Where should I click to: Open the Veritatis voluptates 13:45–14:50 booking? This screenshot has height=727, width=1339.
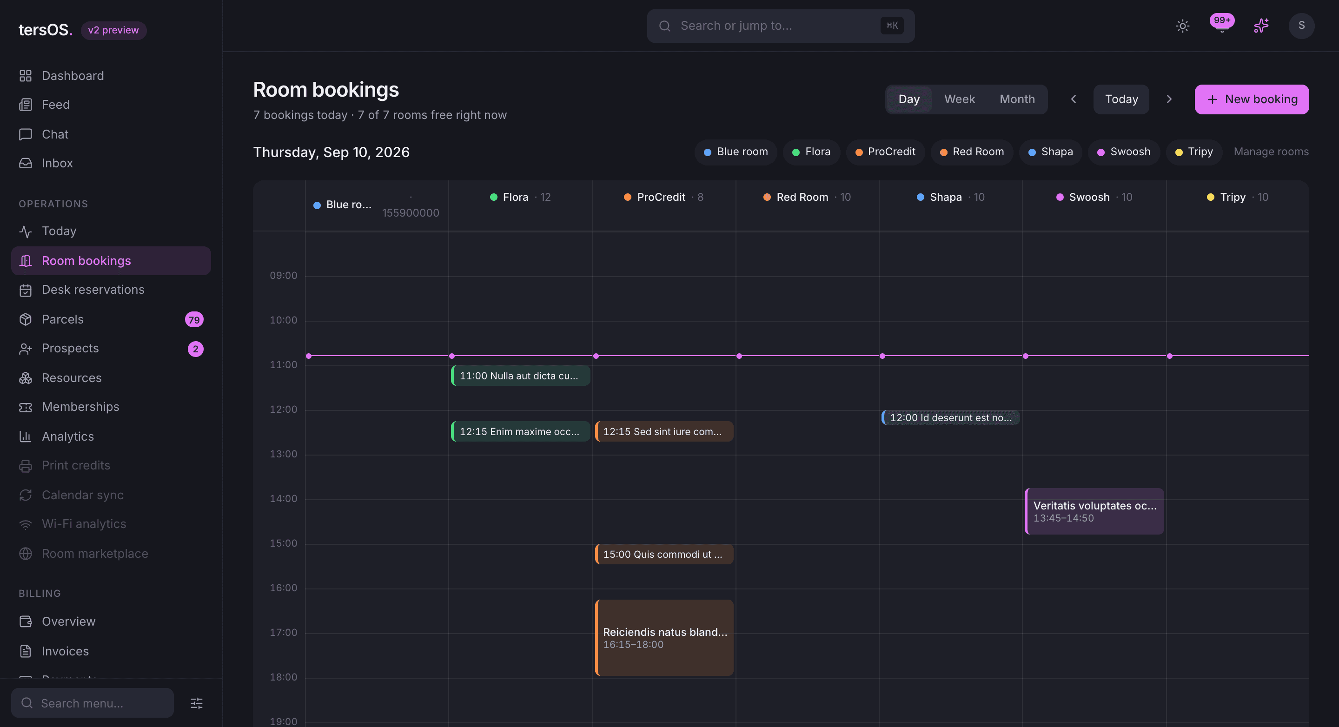click(x=1094, y=511)
